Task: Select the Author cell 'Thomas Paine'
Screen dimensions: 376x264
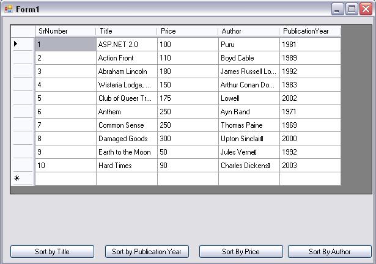Action: click(x=249, y=125)
